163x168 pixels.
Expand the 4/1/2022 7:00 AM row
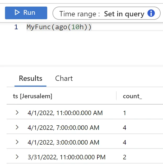17,127
